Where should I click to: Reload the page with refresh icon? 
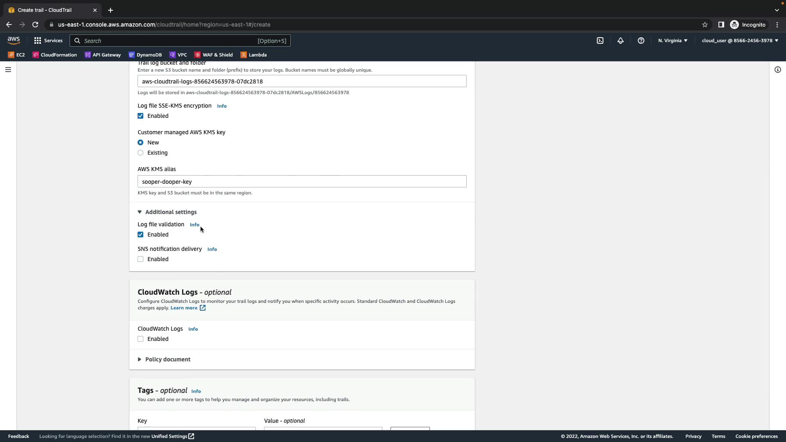pyautogui.click(x=35, y=25)
